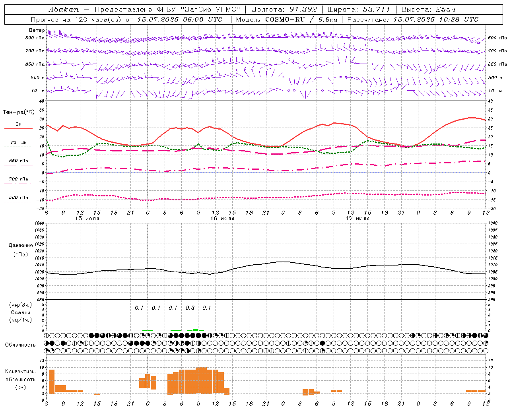
Task: Click the "Abakan" station title
Action: pyautogui.click(x=64, y=10)
